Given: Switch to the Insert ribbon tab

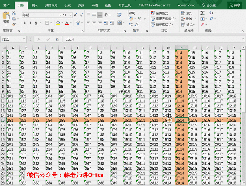Looking at the screenshot, I should pyautogui.click(x=34, y=5).
